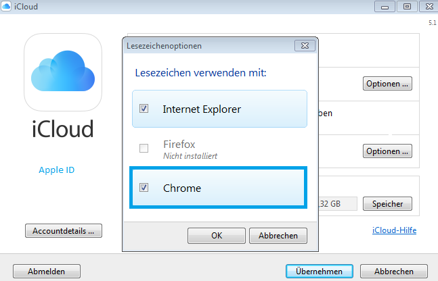Disable the Chrome bookmarks checkbox
Image resolution: width=438 pixels, height=281 pixels.
(144, 188)
